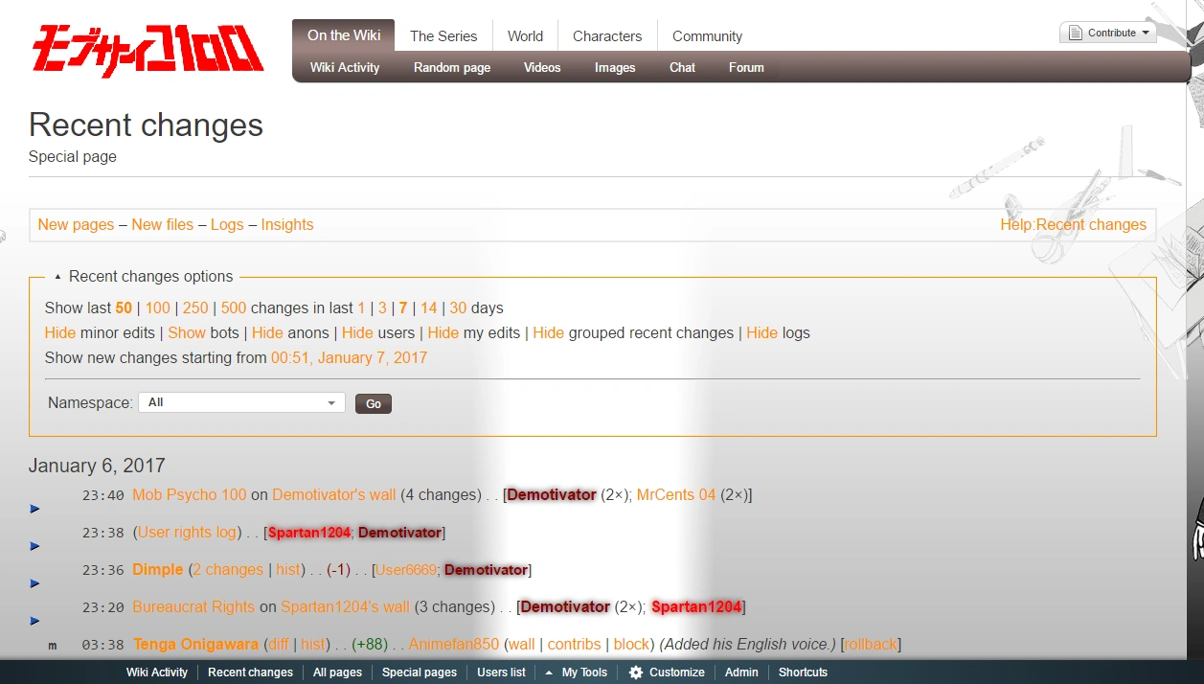Image resolution: width=1204 pixels, height=684 pixels.
Task: Hide minor edits in recent changes
Action: pos(59,333)
